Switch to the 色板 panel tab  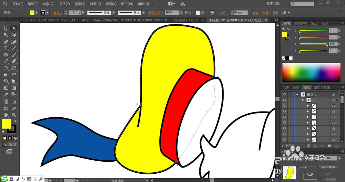point(286,87)
